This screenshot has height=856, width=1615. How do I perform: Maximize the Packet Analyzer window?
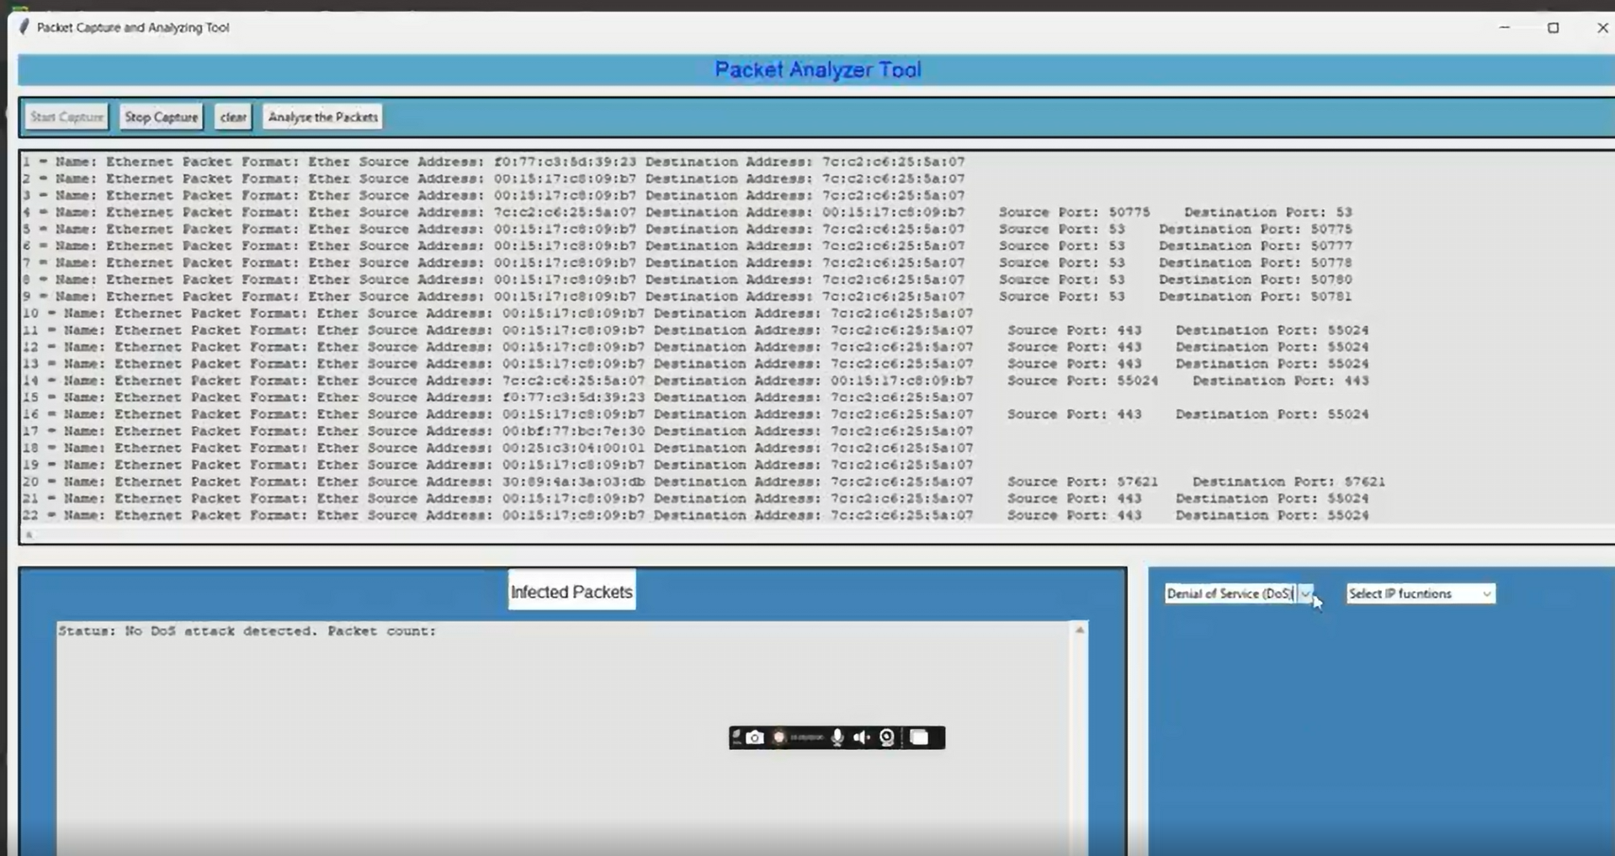(1553, 28)
